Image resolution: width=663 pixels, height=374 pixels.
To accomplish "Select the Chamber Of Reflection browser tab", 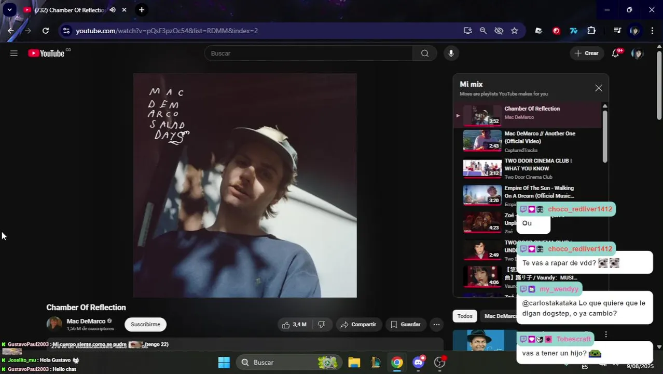I will [75, 10].
